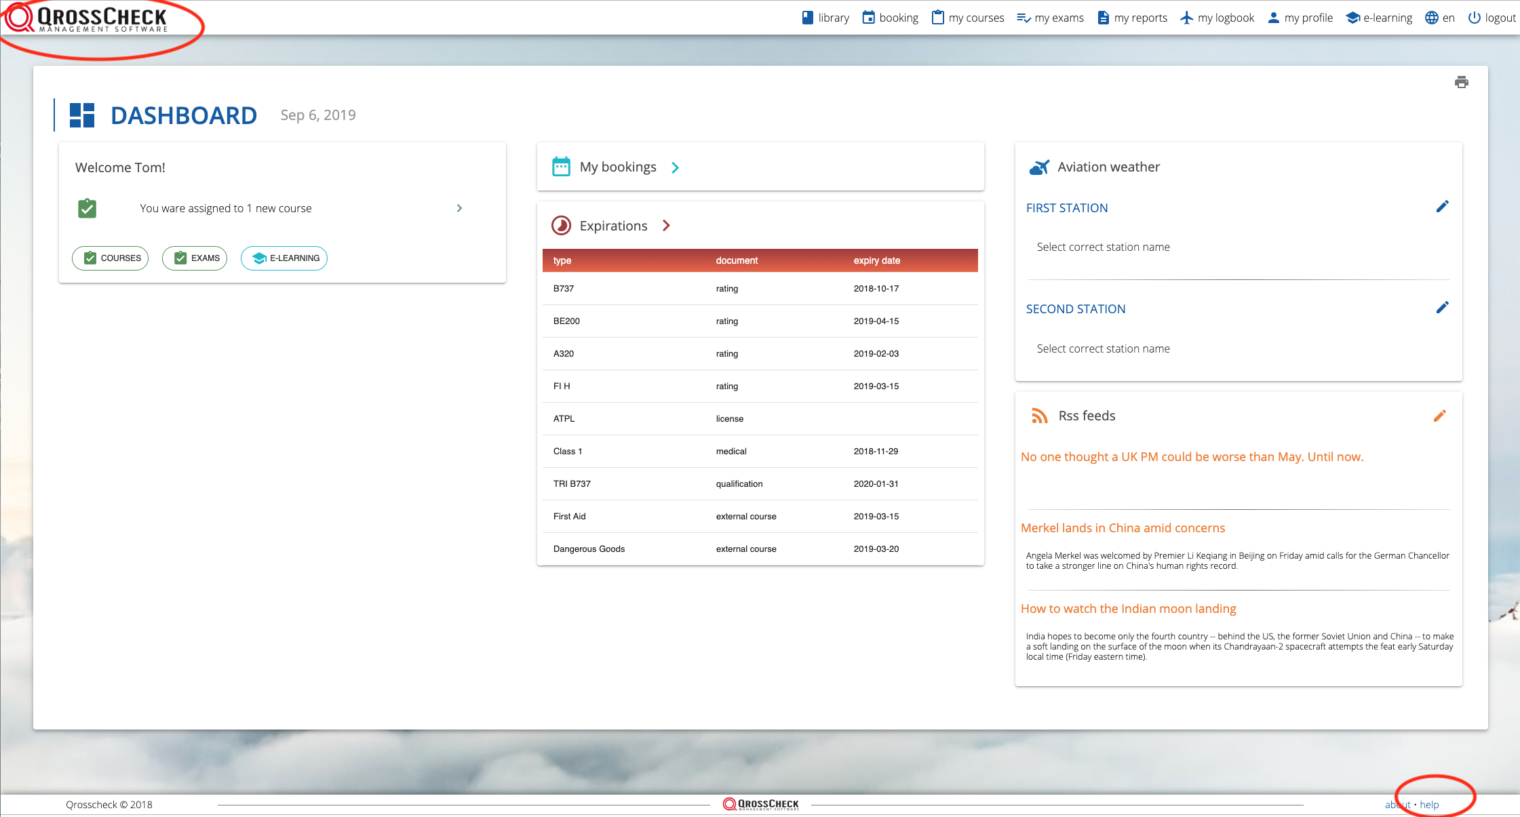1520x817 pixels.
Task: Select the Class 1 medical row
Action: (x=760, y=452)
